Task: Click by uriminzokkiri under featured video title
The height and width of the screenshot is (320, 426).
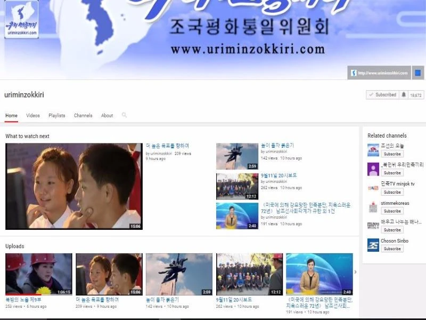Action: [159, 154]
